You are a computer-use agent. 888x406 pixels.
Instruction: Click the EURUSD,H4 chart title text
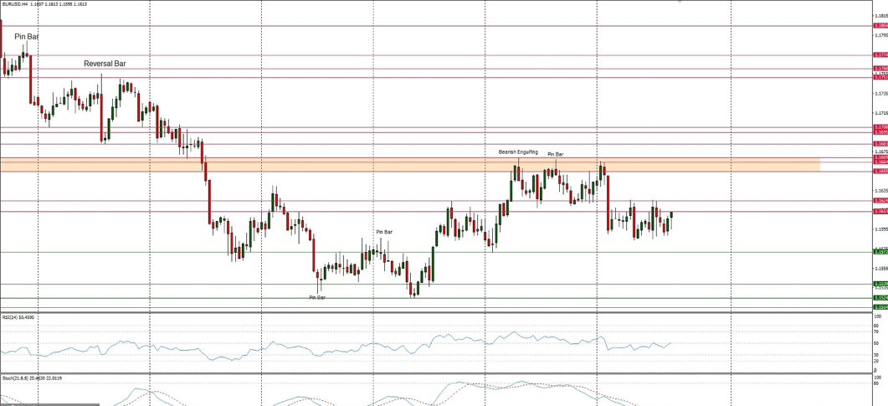(x=17, y=4)
